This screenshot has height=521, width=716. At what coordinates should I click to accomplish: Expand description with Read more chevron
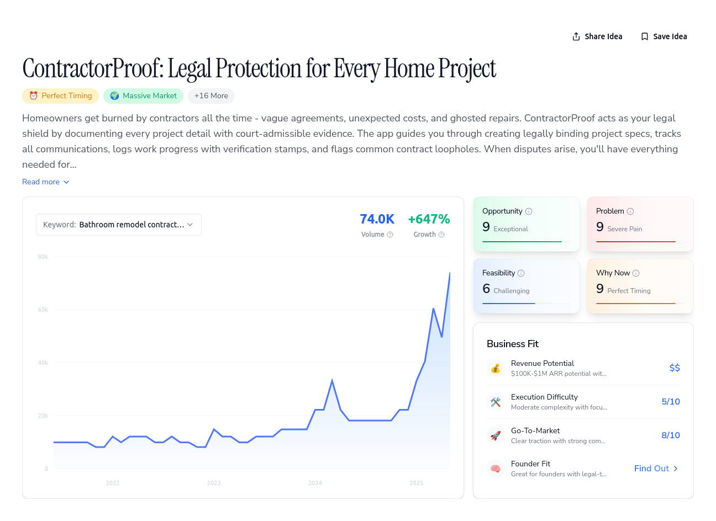point(66,182)
